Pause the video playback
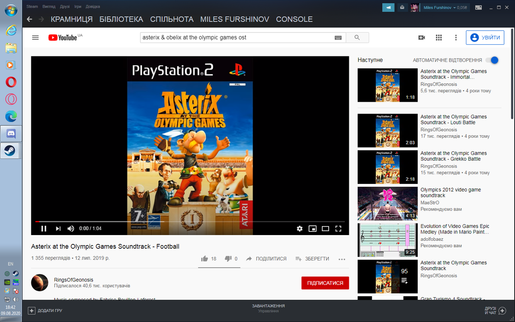 pyautogui.click(x=44, y=229)
